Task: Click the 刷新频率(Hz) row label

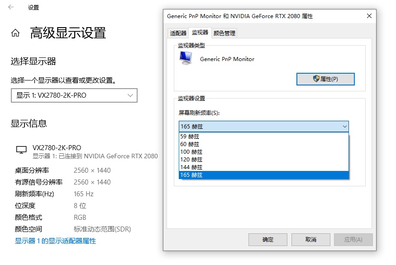Action: pyautogui.click(x=34, y=194)
